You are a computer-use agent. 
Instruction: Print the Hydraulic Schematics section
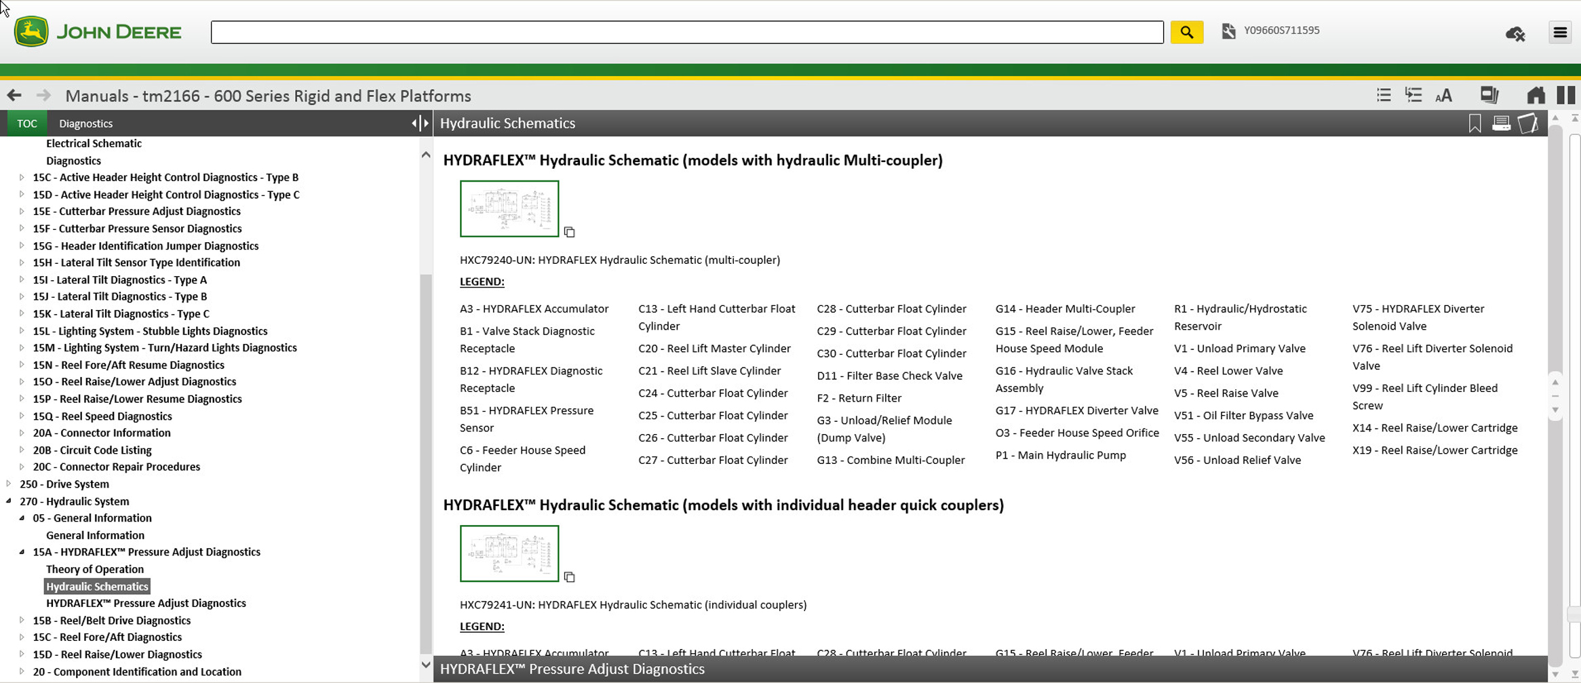coord(1501,123)
